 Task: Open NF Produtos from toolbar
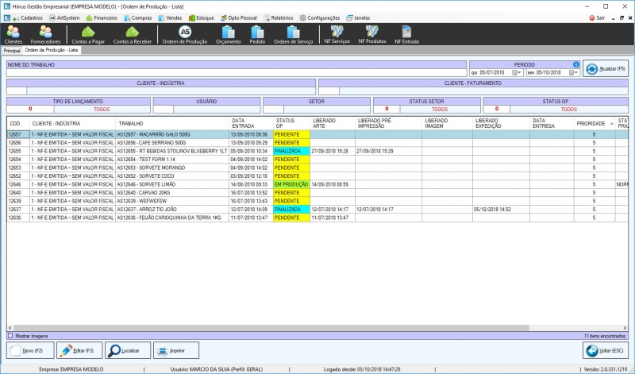371,34
